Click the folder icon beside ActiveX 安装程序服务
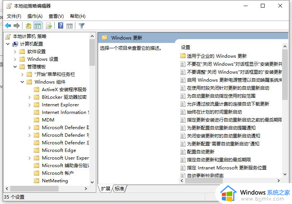 pyautogui.click(x=36, y=90)
